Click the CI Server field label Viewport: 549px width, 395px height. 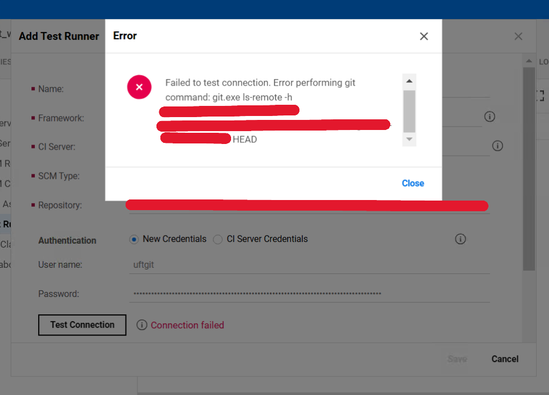click(57, 147)
